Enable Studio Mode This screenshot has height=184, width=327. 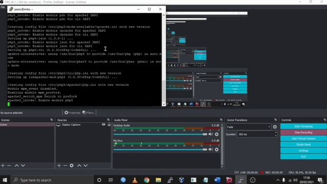tap(303, 145)
